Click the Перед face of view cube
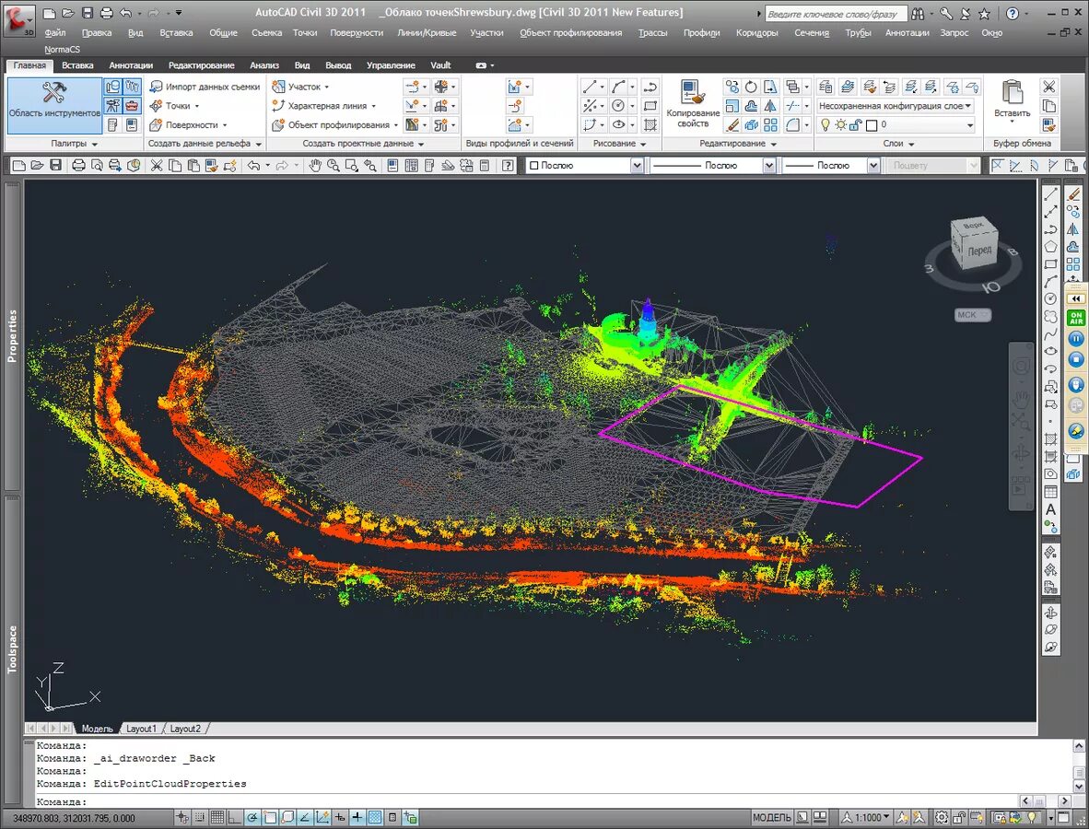This screenshot has height=829, width=1089. click(x=979, y=250)
